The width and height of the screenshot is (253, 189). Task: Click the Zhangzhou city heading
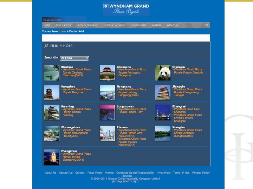tap(69, 151)
